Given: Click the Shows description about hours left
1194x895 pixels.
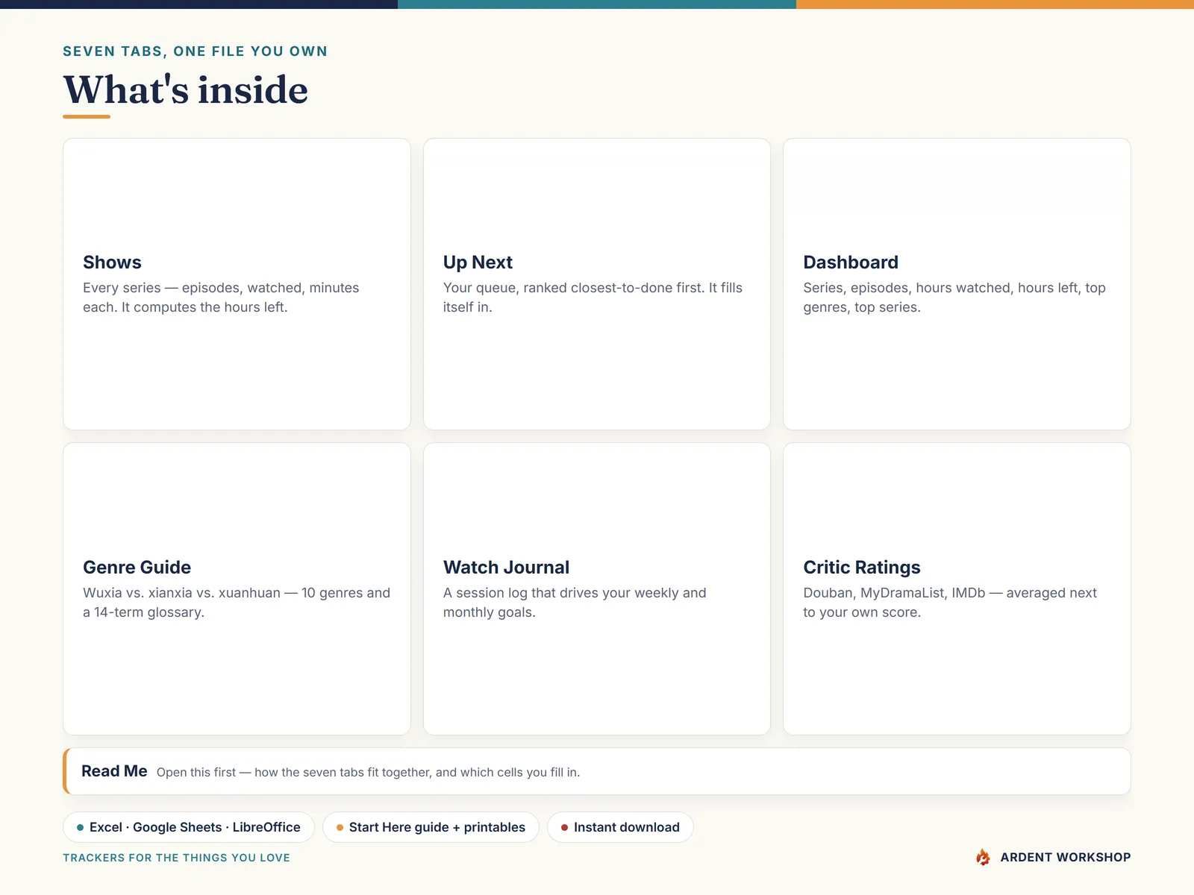Looking at the screenshot, I should [x=221, y=298].
